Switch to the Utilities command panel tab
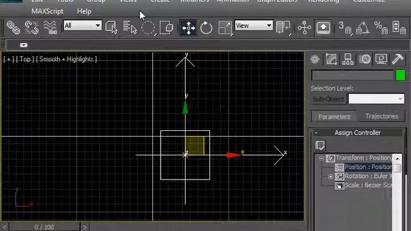This screenshot has height=231, width=411. click(x=398, y=59)
